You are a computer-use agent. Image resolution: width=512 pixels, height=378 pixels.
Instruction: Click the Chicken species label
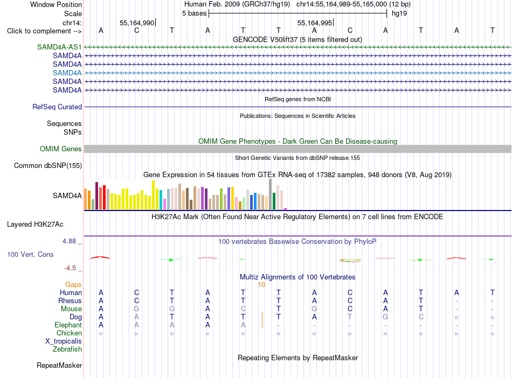69,333
